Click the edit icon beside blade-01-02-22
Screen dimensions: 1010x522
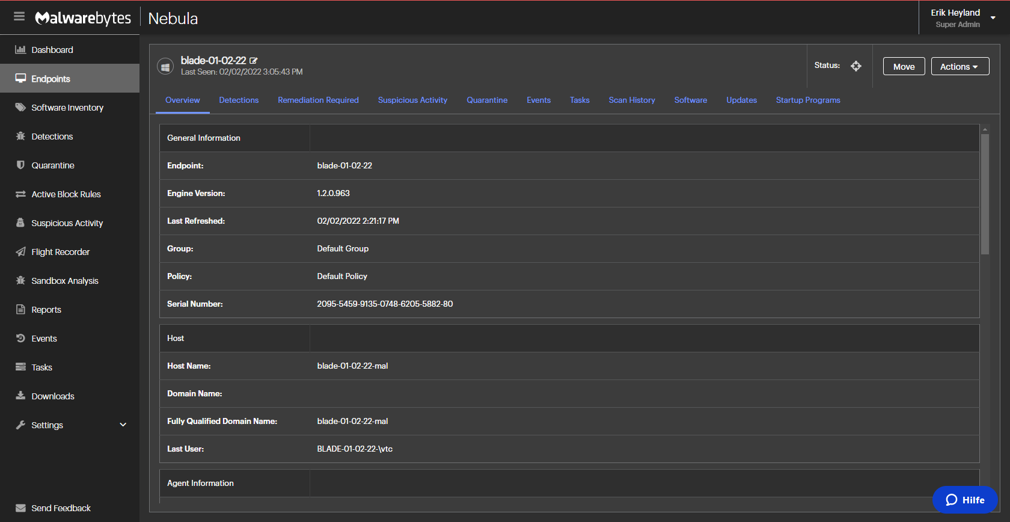pos(254,61)
